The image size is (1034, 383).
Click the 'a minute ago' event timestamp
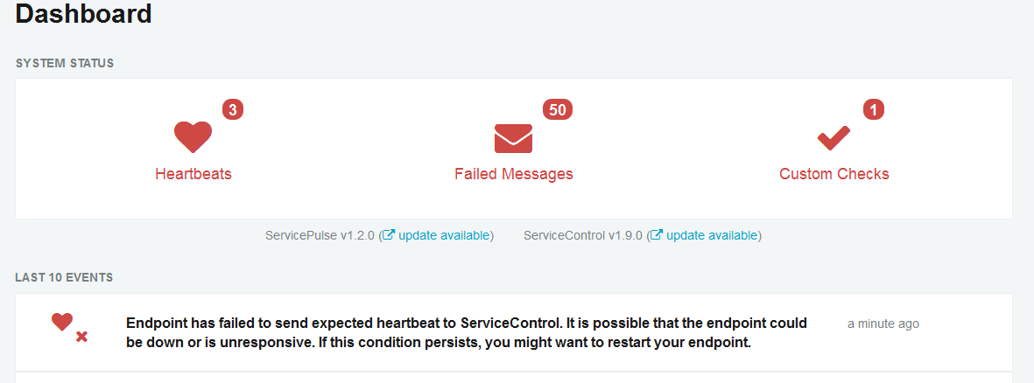pyautogui.click(x=883, y=324)
